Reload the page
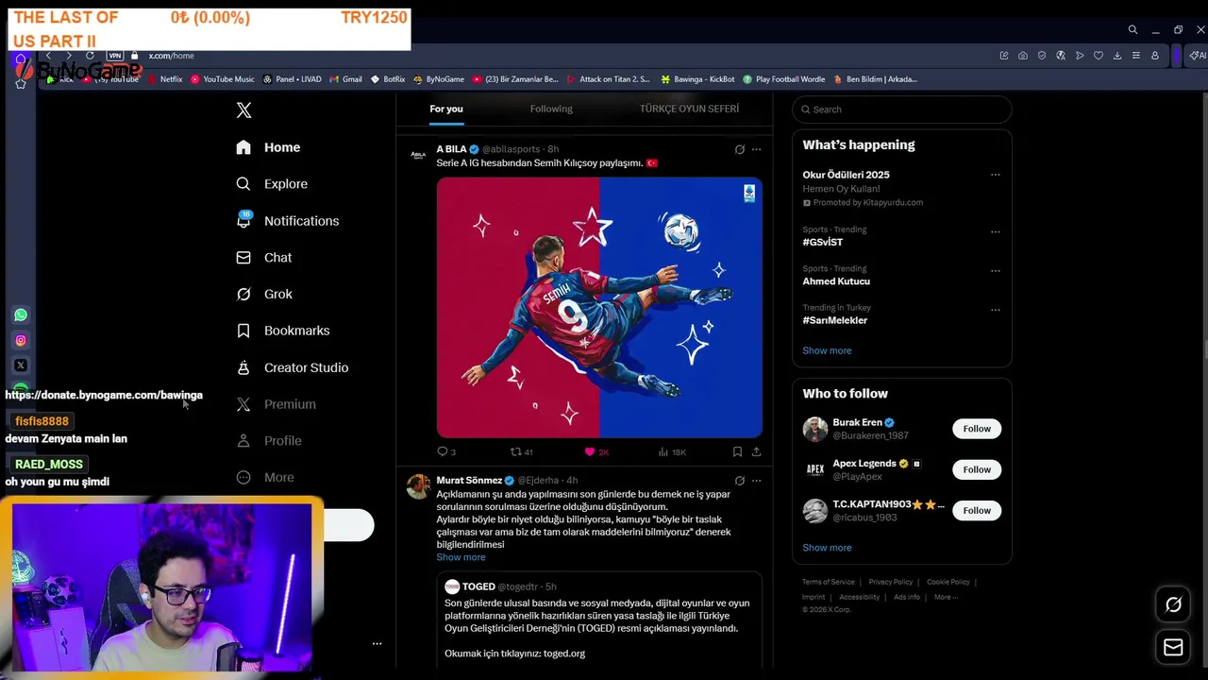Viewport: 1208px width, 680px height. pos(90,56)
